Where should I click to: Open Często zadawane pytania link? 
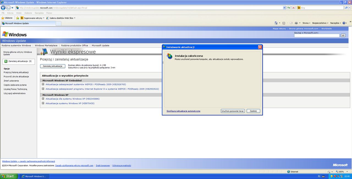(x=15, y=85)
